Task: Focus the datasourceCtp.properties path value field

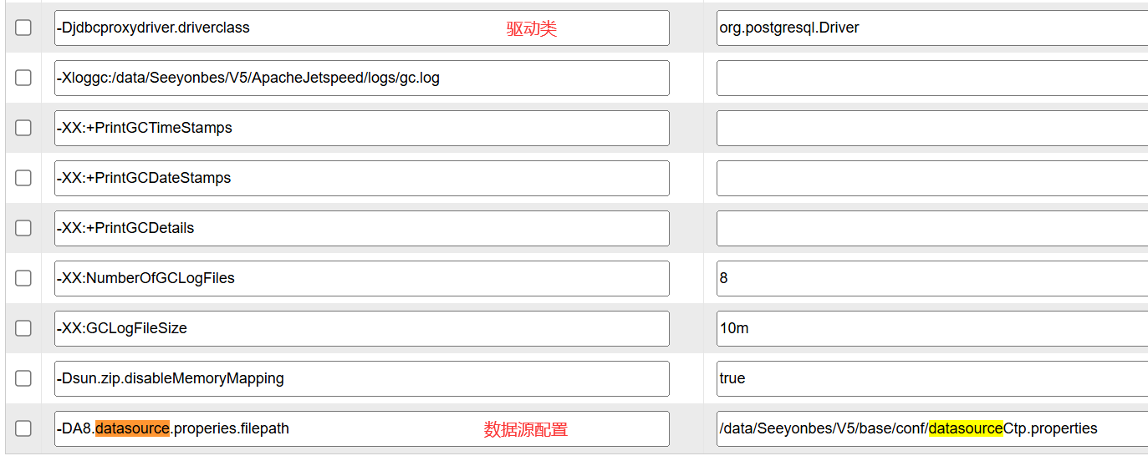Action: pyautogui.click(x=932, y=428)
